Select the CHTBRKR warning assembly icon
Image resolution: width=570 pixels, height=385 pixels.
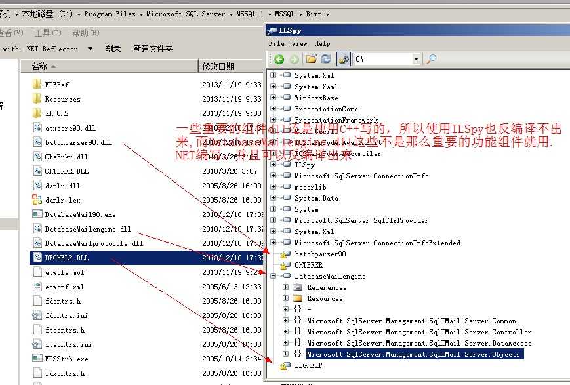(285, 266)
